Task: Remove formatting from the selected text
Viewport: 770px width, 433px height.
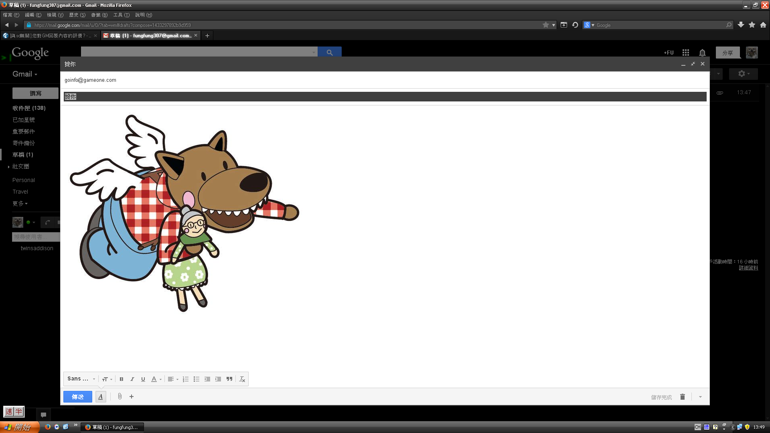Action: [x=242, y=379]
